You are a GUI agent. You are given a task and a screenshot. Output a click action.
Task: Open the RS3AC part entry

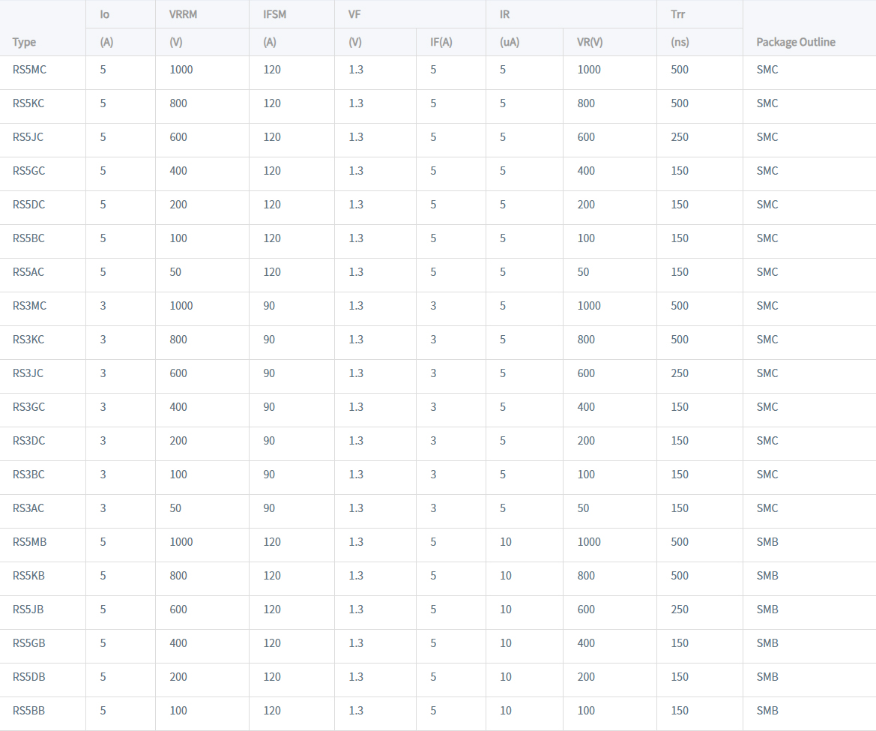tap(28, 508)
